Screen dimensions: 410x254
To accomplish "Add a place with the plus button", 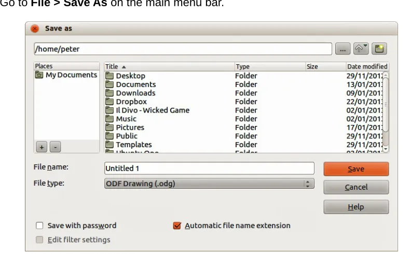I will pos(42,147).
